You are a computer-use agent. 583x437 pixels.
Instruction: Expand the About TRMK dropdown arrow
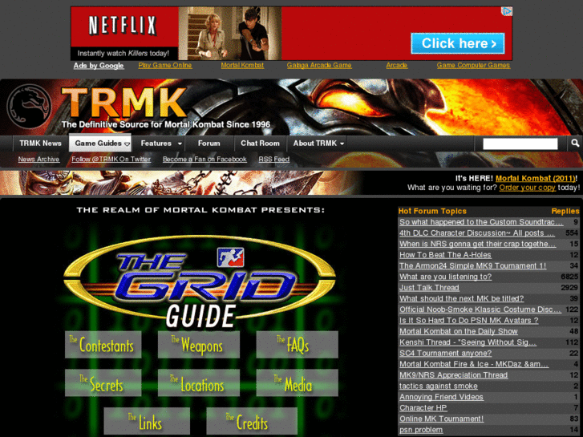click(342, 144)
